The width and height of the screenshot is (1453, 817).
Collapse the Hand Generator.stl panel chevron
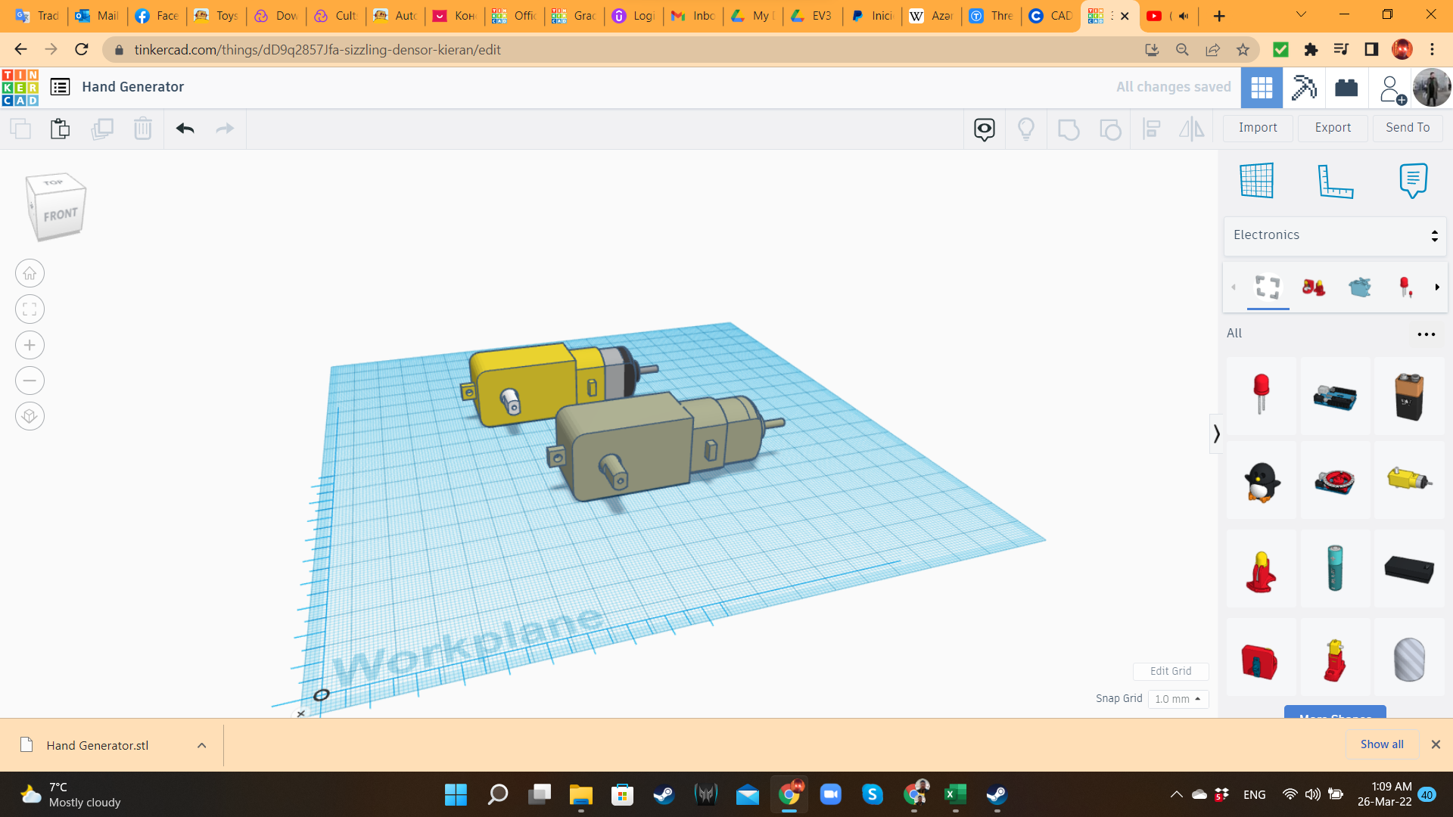tap(201, 745)
